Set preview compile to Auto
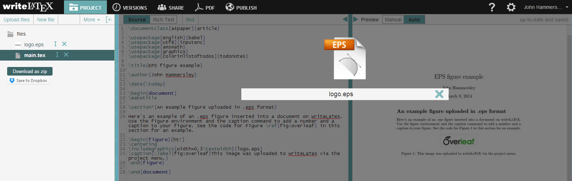The width and height of the screenshot is (572, 181). pyautogui.click(x=414, y=20)
